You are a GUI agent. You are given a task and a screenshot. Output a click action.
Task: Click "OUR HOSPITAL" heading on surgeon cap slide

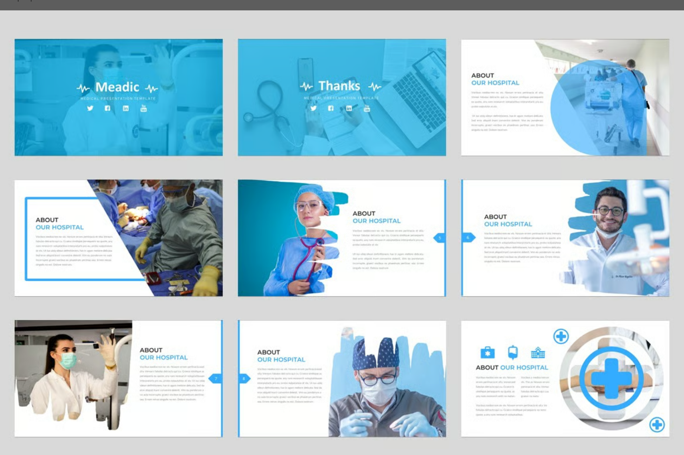click(281, 360)
